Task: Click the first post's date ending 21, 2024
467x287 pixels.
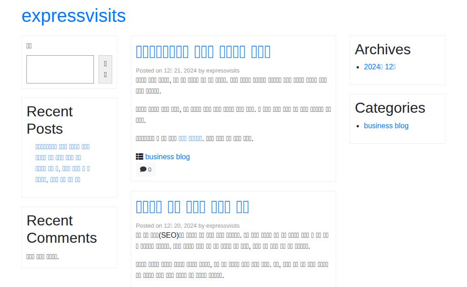Action: tap(180, 70)
